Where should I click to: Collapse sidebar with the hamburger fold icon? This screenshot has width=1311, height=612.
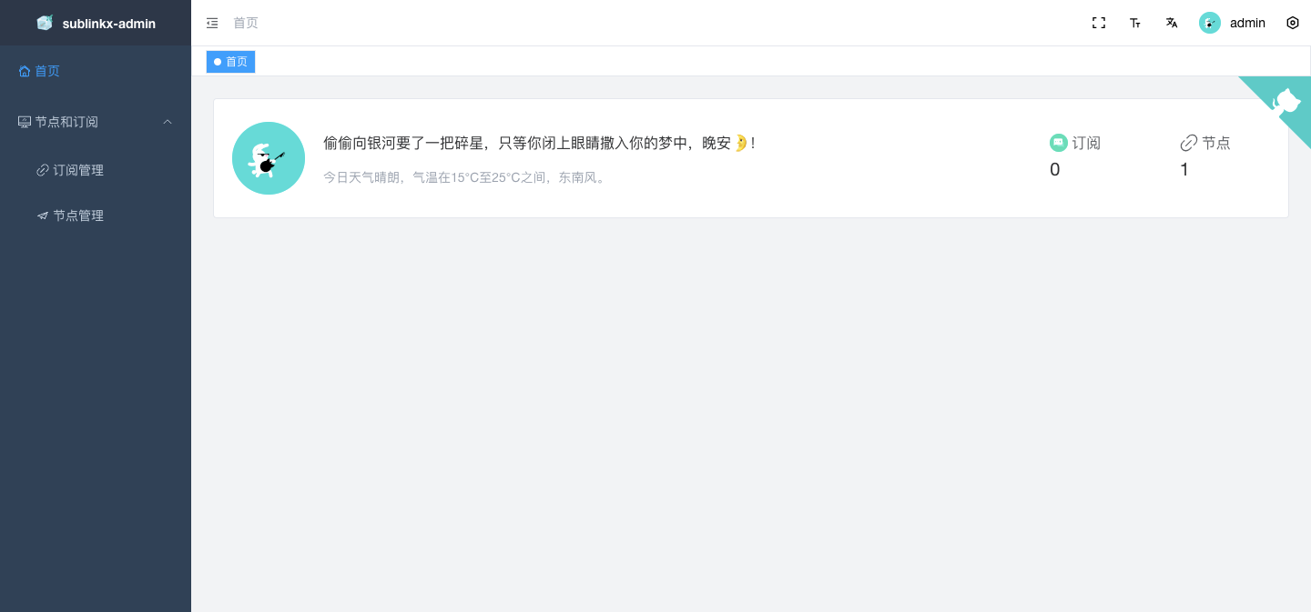pyautogui.click(x=212, y=23)
